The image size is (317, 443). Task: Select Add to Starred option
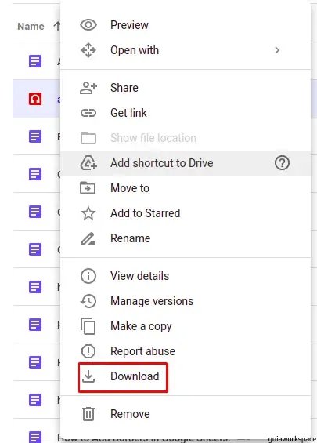point(186,213)
